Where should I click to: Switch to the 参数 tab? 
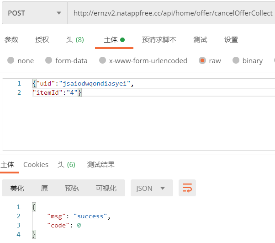pyautogui.click(x=11, y=40)
